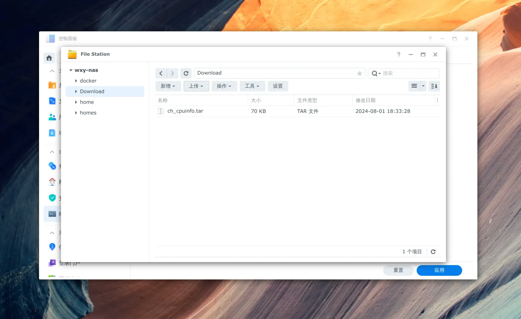This screenshot has height=319, width=521.
Task: Add Download folder to favorites with star icon
Action: tap(360, 73)
